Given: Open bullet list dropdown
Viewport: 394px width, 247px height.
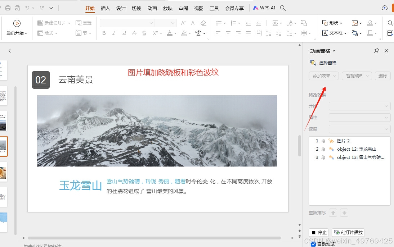Looking at the screenshot, I should click(x=225, y=23).
